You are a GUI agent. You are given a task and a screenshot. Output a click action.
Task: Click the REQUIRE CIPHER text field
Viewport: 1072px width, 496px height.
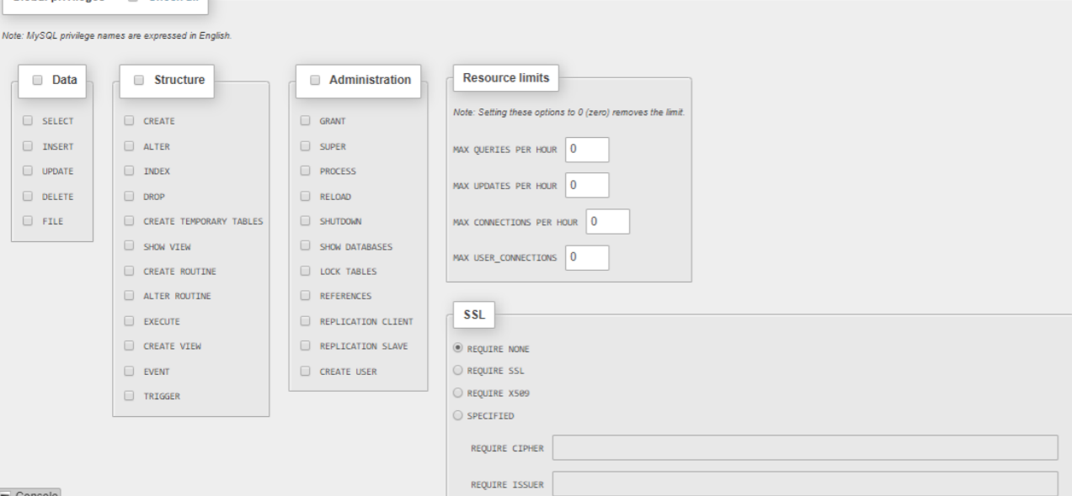coord(804,448)
